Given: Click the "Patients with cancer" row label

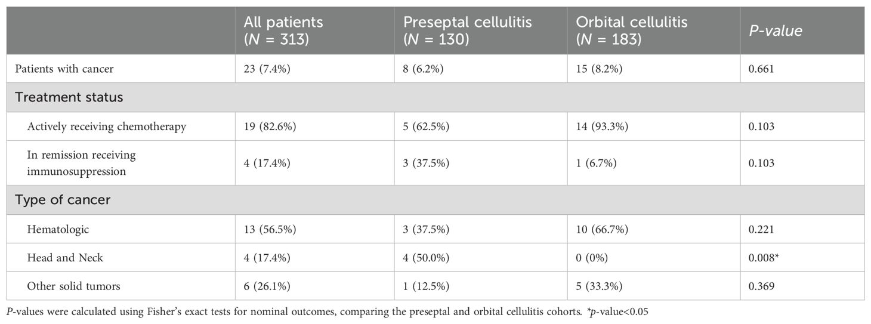Looking at the screenshot, I should pos(64,69).
